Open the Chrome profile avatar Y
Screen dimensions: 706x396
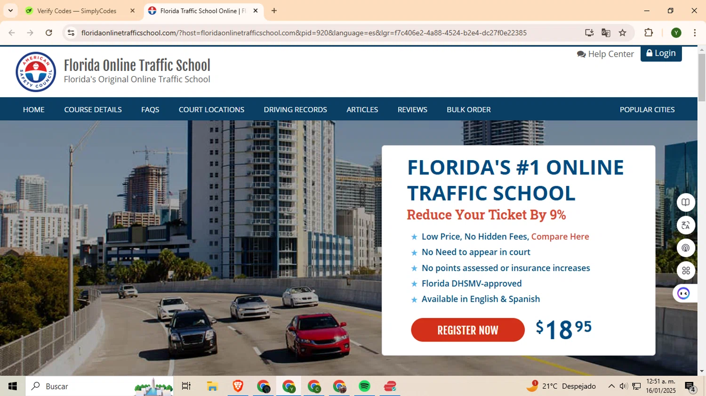coord(676,33)
